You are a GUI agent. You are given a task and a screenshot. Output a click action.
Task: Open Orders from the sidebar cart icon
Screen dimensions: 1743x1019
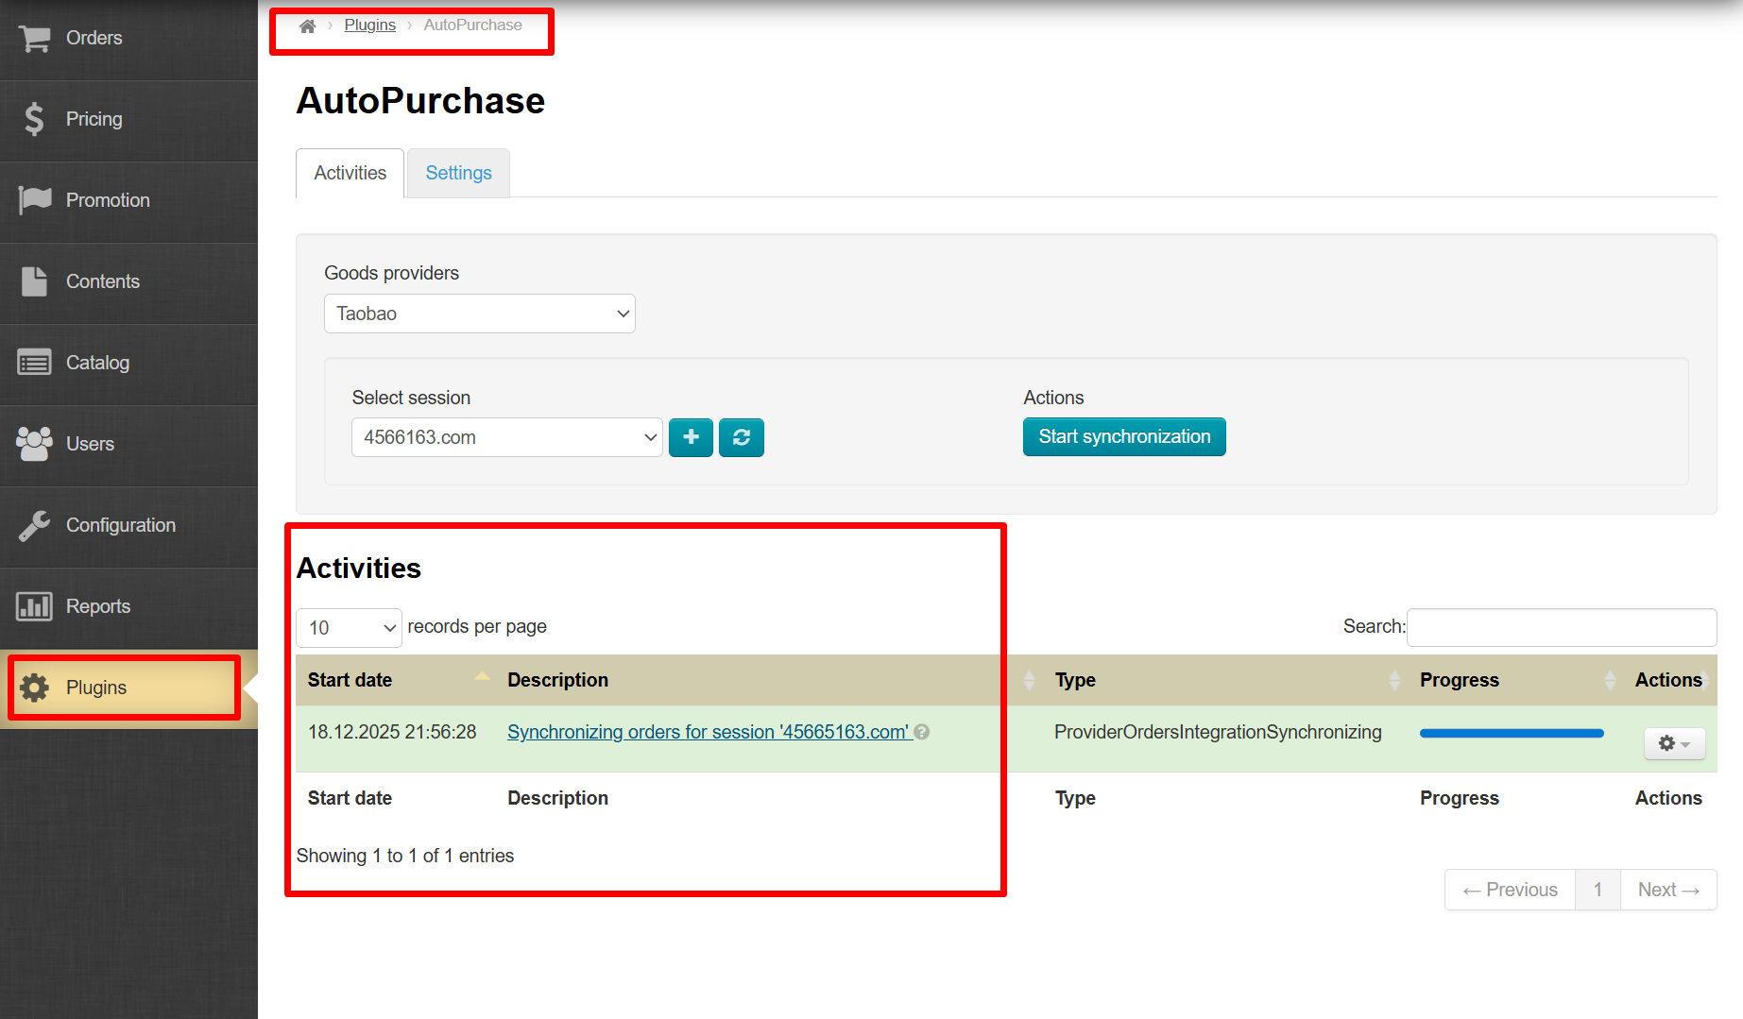35,39
